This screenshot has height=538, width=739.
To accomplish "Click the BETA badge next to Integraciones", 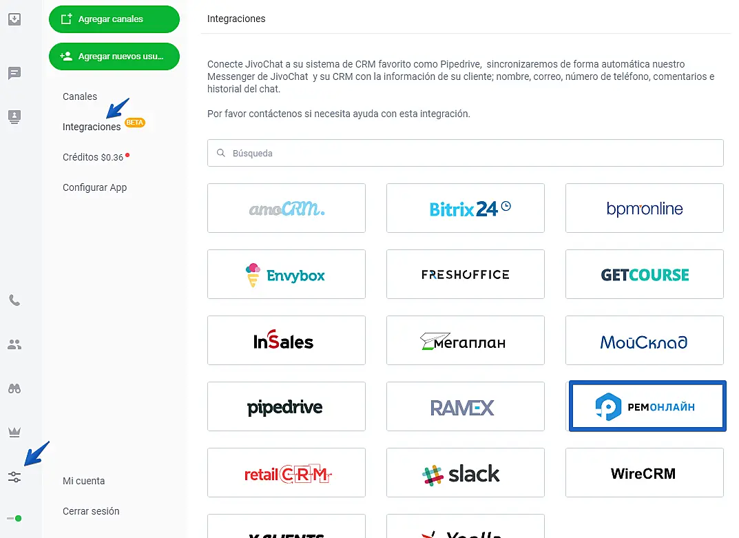I will click(135, 123).
